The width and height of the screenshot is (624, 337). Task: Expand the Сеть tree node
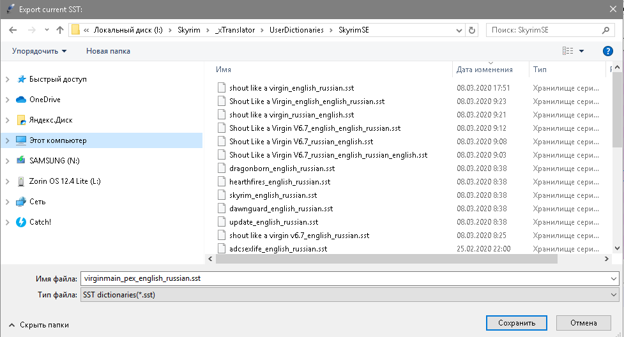[x=7, y=202]
